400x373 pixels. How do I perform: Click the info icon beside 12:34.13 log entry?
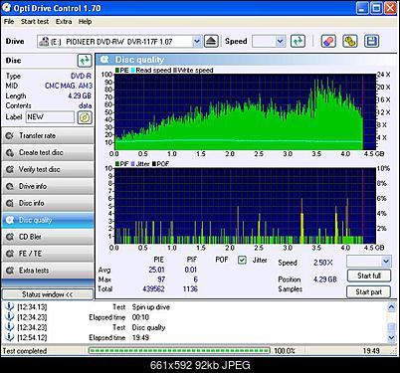pos(10,306)
